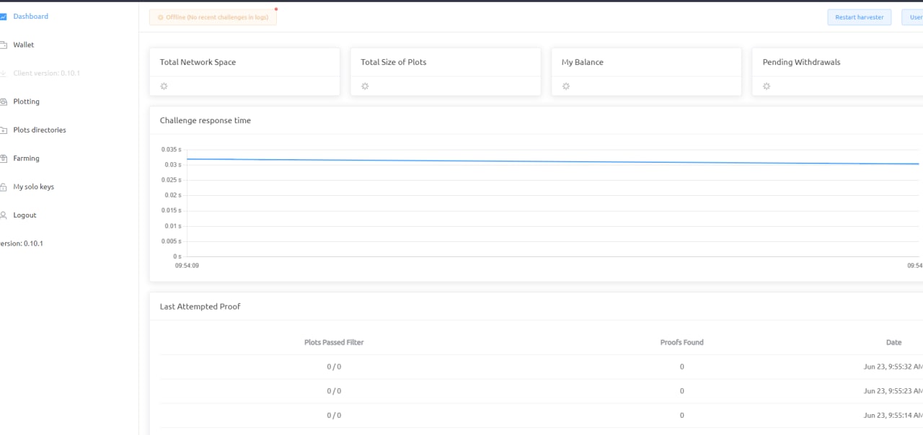Click the Total Network Space card title
This screenshot has width=923, height=435.
198,63
